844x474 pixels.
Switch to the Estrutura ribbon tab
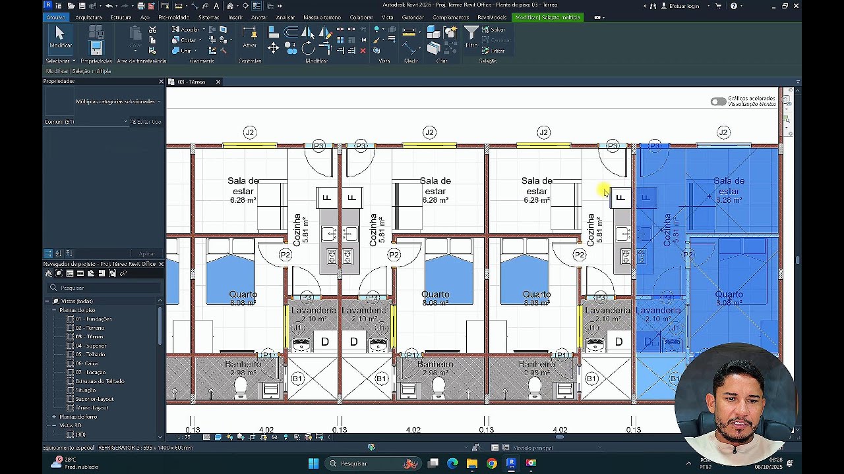click(x=121, y=18)
